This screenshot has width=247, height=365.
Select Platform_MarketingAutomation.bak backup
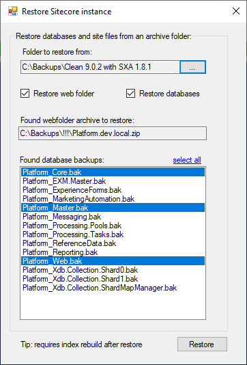(113, 198)
